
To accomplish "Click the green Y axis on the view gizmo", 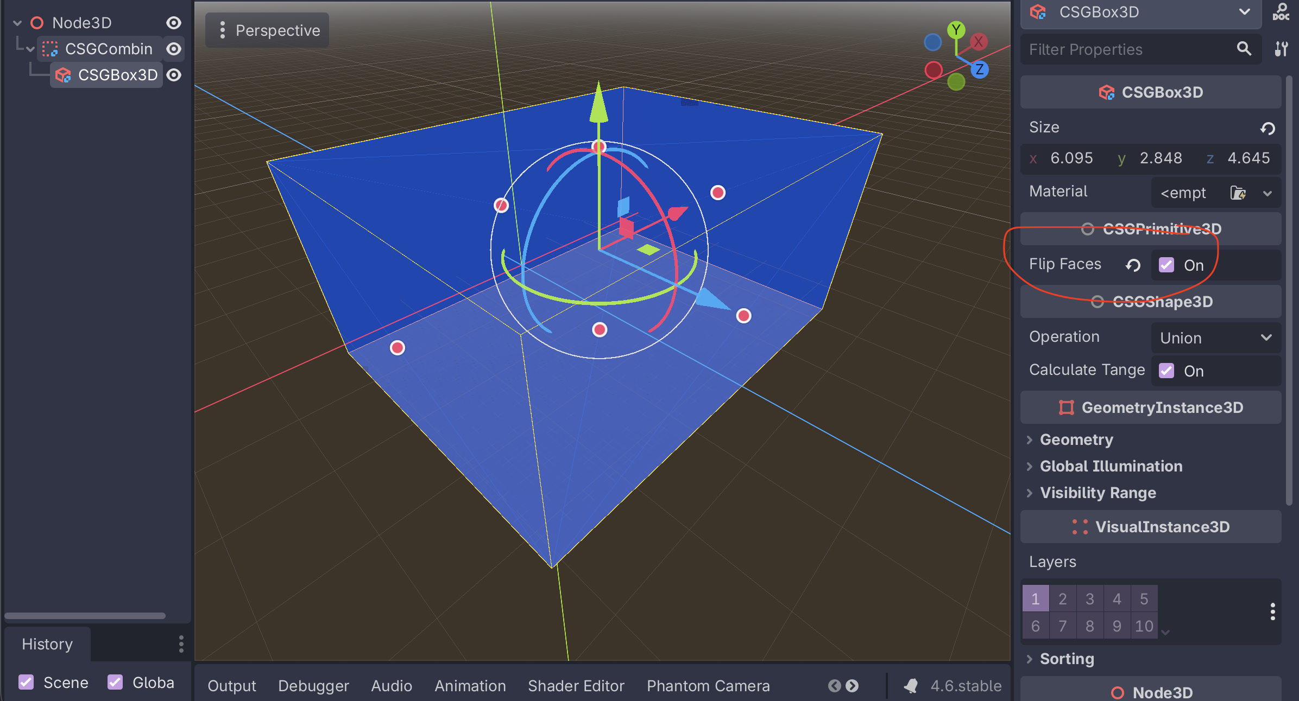I will pos(956,30).
